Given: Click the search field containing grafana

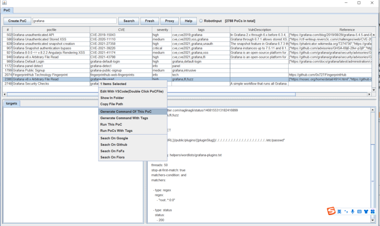Looking at the screenshot, I should (x=75, y=21).
